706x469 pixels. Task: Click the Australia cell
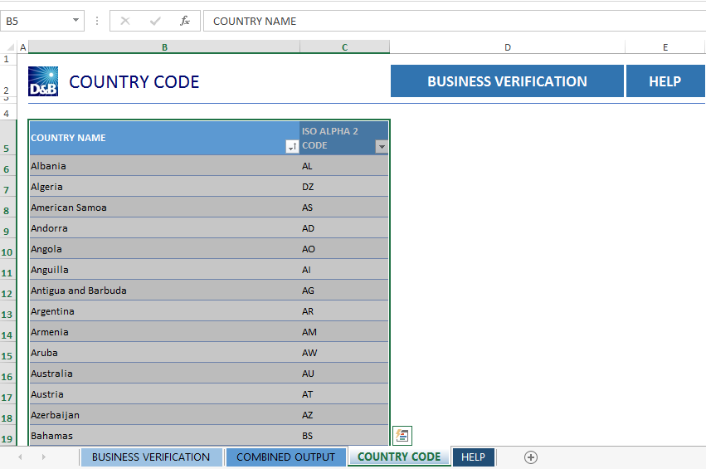(x=164, y=373)
